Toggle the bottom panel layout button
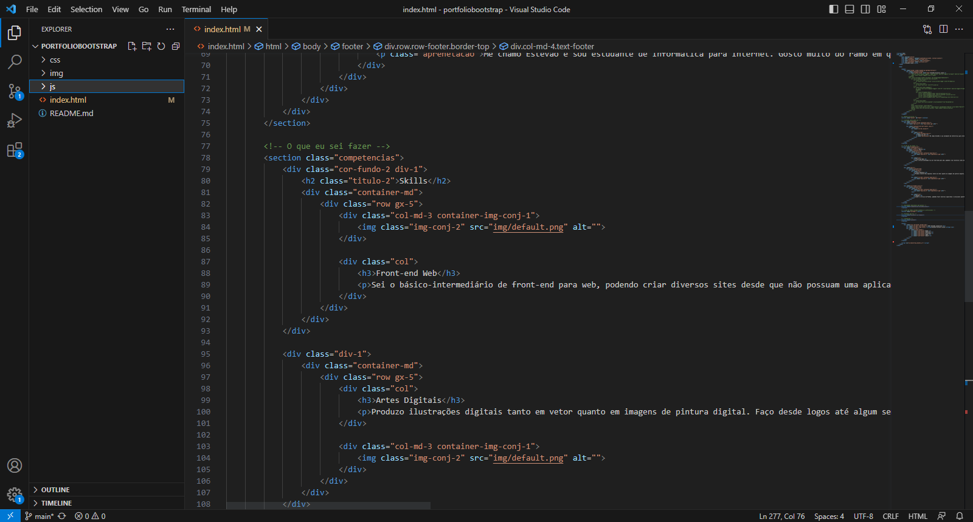Image resolution: width=973 pixels, height=522 pixels. click(850, 9)
